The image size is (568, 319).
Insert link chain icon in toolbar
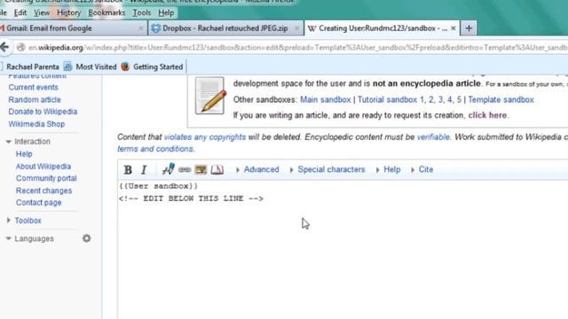[185, 169]
